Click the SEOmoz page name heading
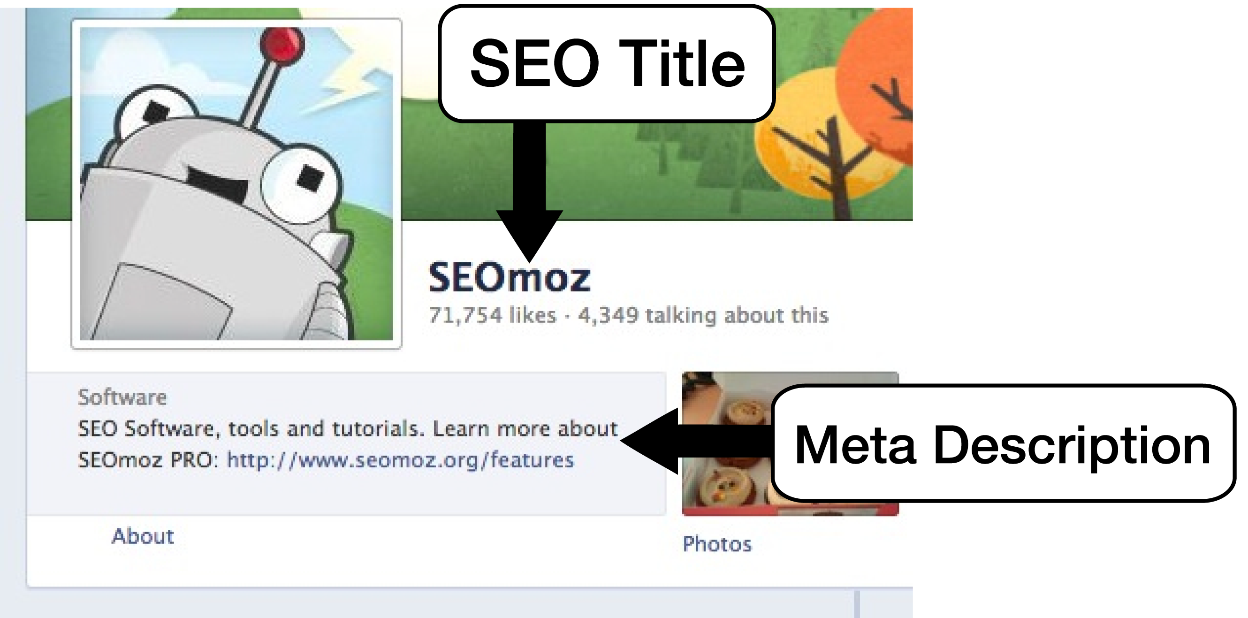The height and width of the screenshot is (618, 1248). point(509,277)
